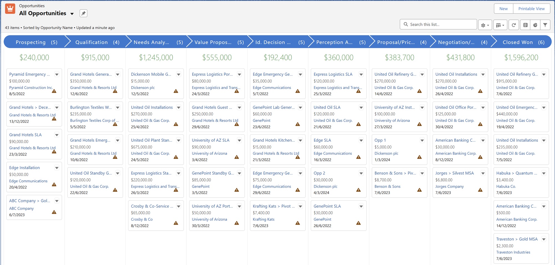Refresh the opportunities list

tap(514, 25)
